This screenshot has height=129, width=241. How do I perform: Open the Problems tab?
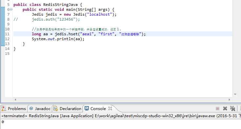(x=14, y=109)
